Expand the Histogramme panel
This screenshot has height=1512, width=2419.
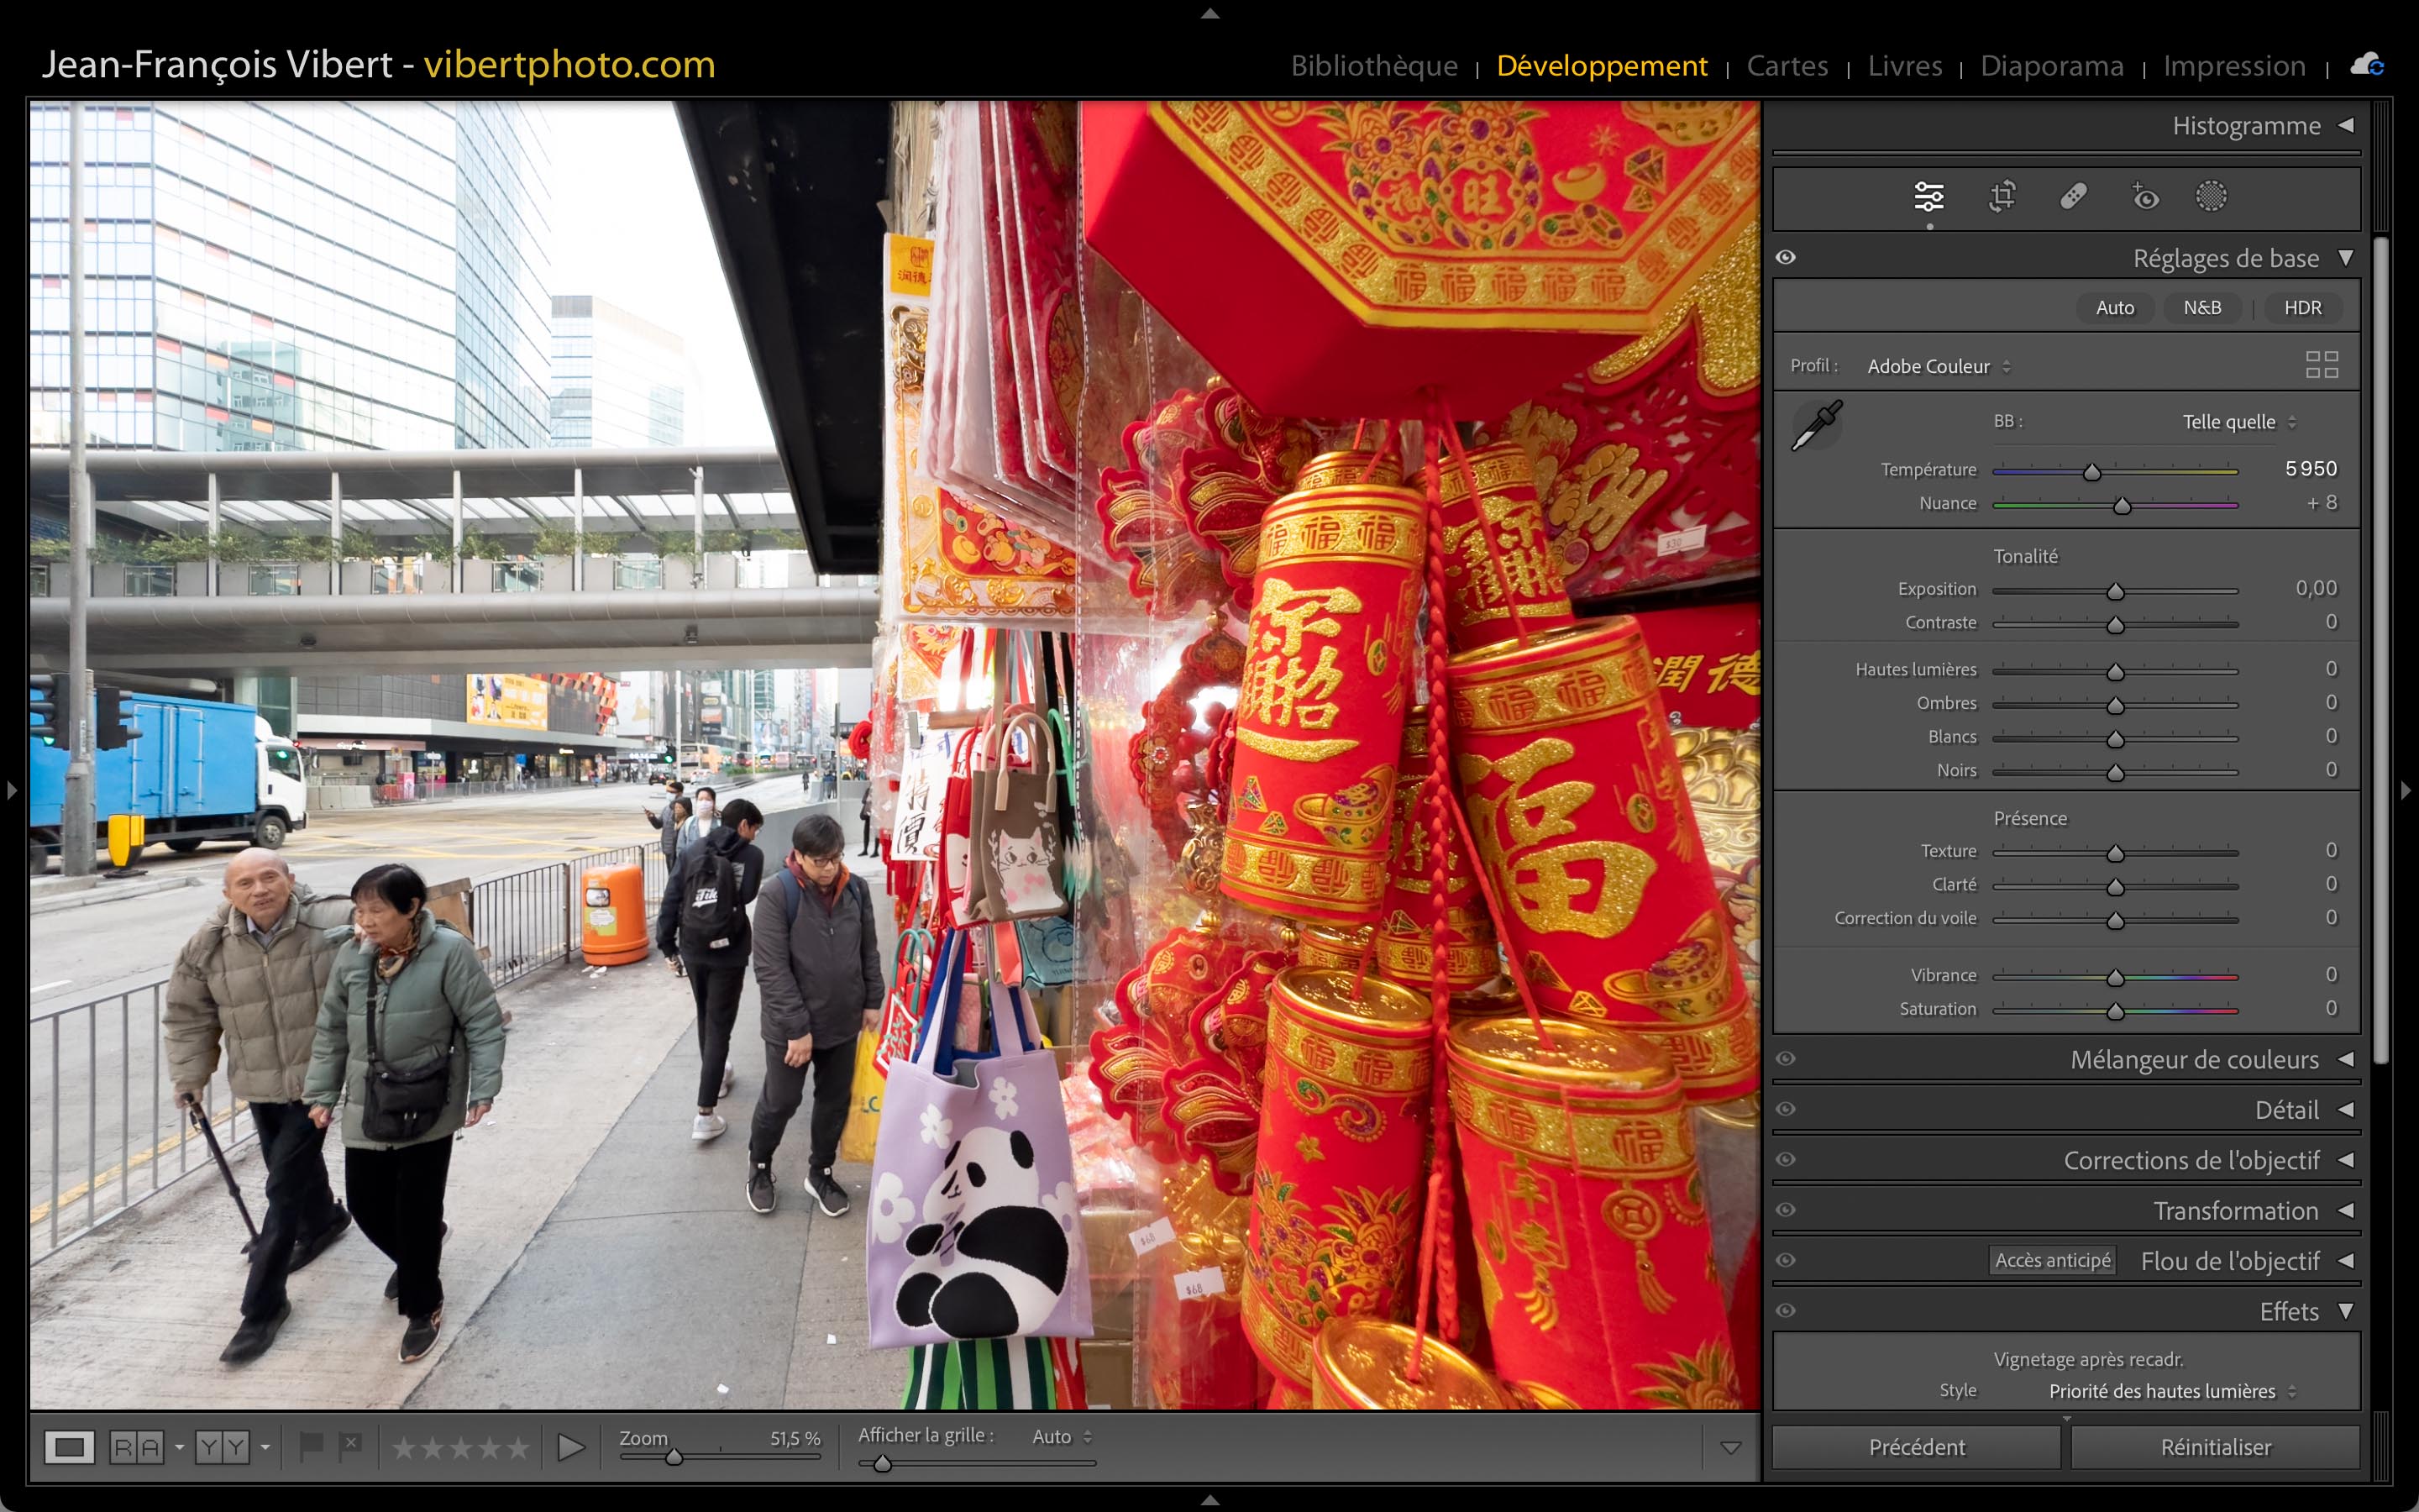click(2345, 126)
